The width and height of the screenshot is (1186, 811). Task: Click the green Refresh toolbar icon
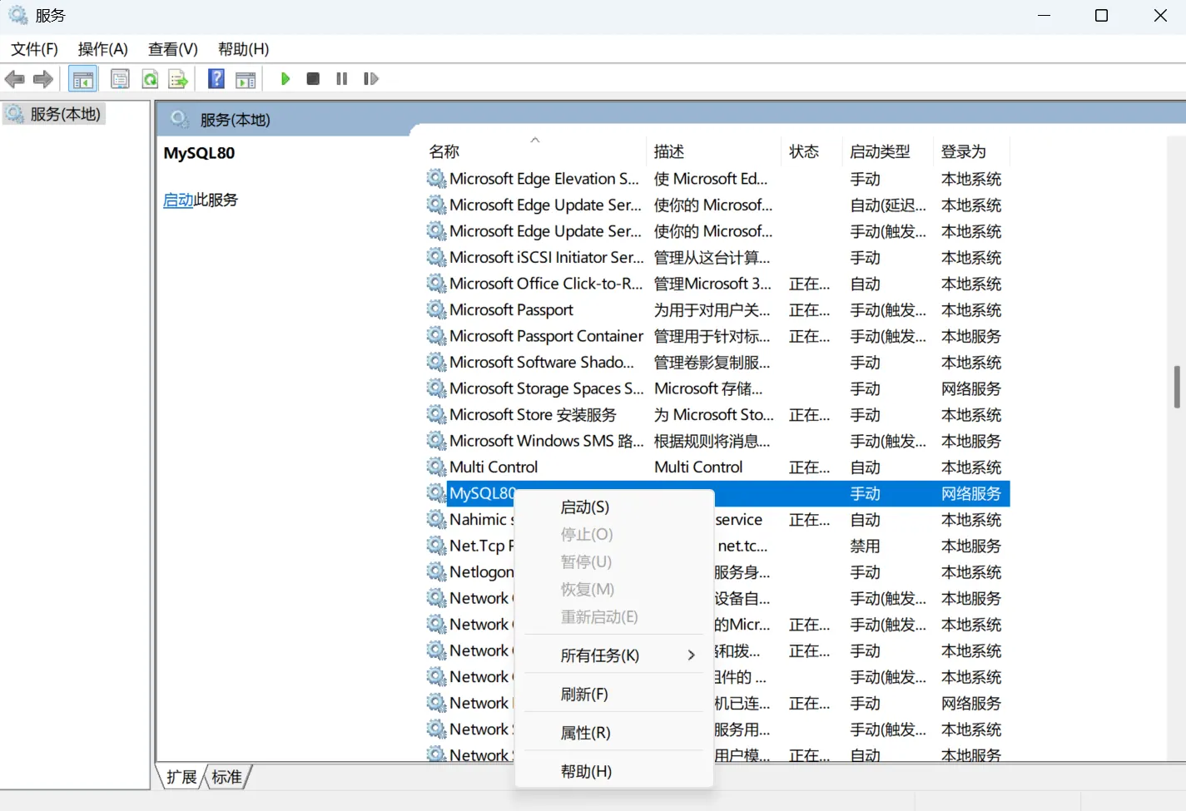pyautogui.click(x=150, y=79)
